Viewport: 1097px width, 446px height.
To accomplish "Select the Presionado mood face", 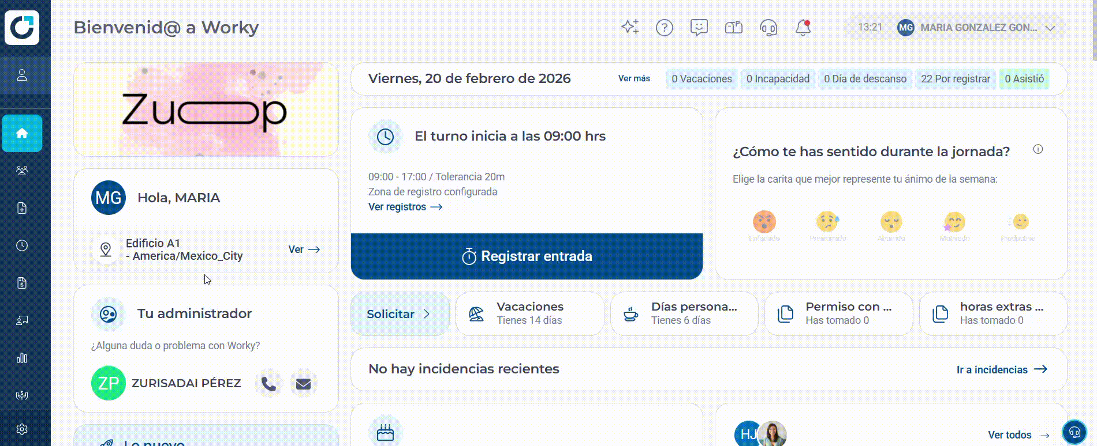I will (827, 222).
